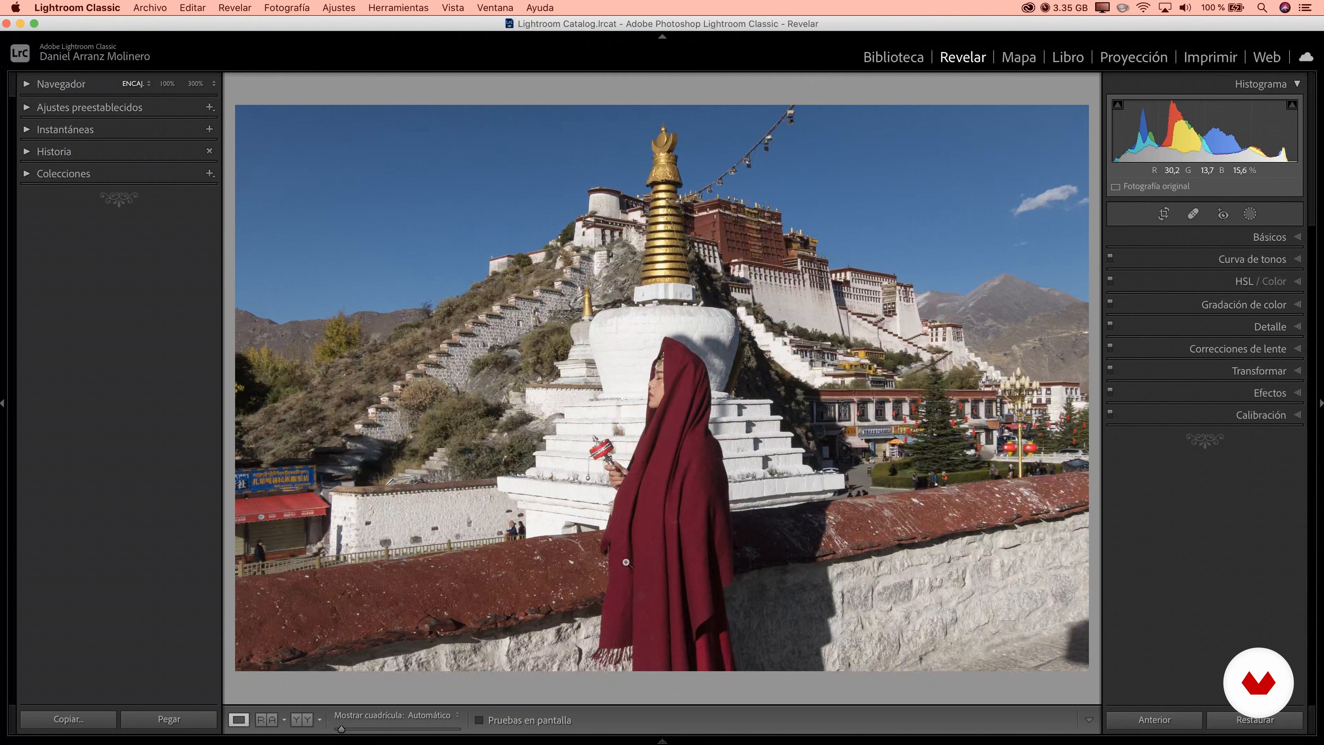Expand the Colecciones panel
This screenshot has height=745, width=1324.
coord(27,173)
